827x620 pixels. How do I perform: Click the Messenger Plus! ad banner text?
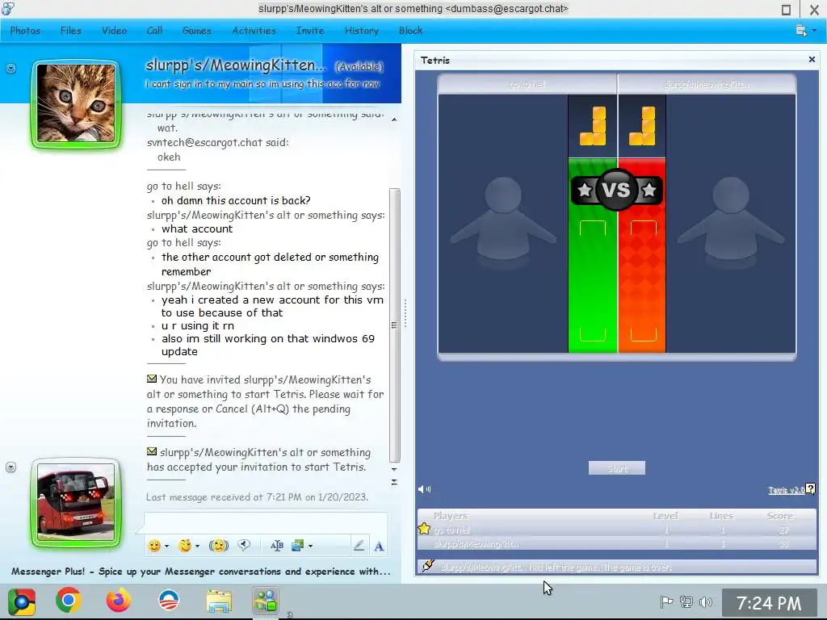201,572
